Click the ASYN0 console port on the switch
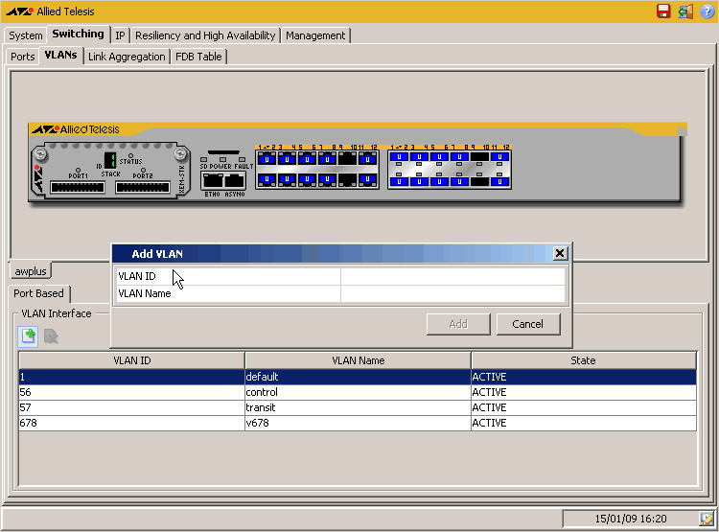 point(234,181)
